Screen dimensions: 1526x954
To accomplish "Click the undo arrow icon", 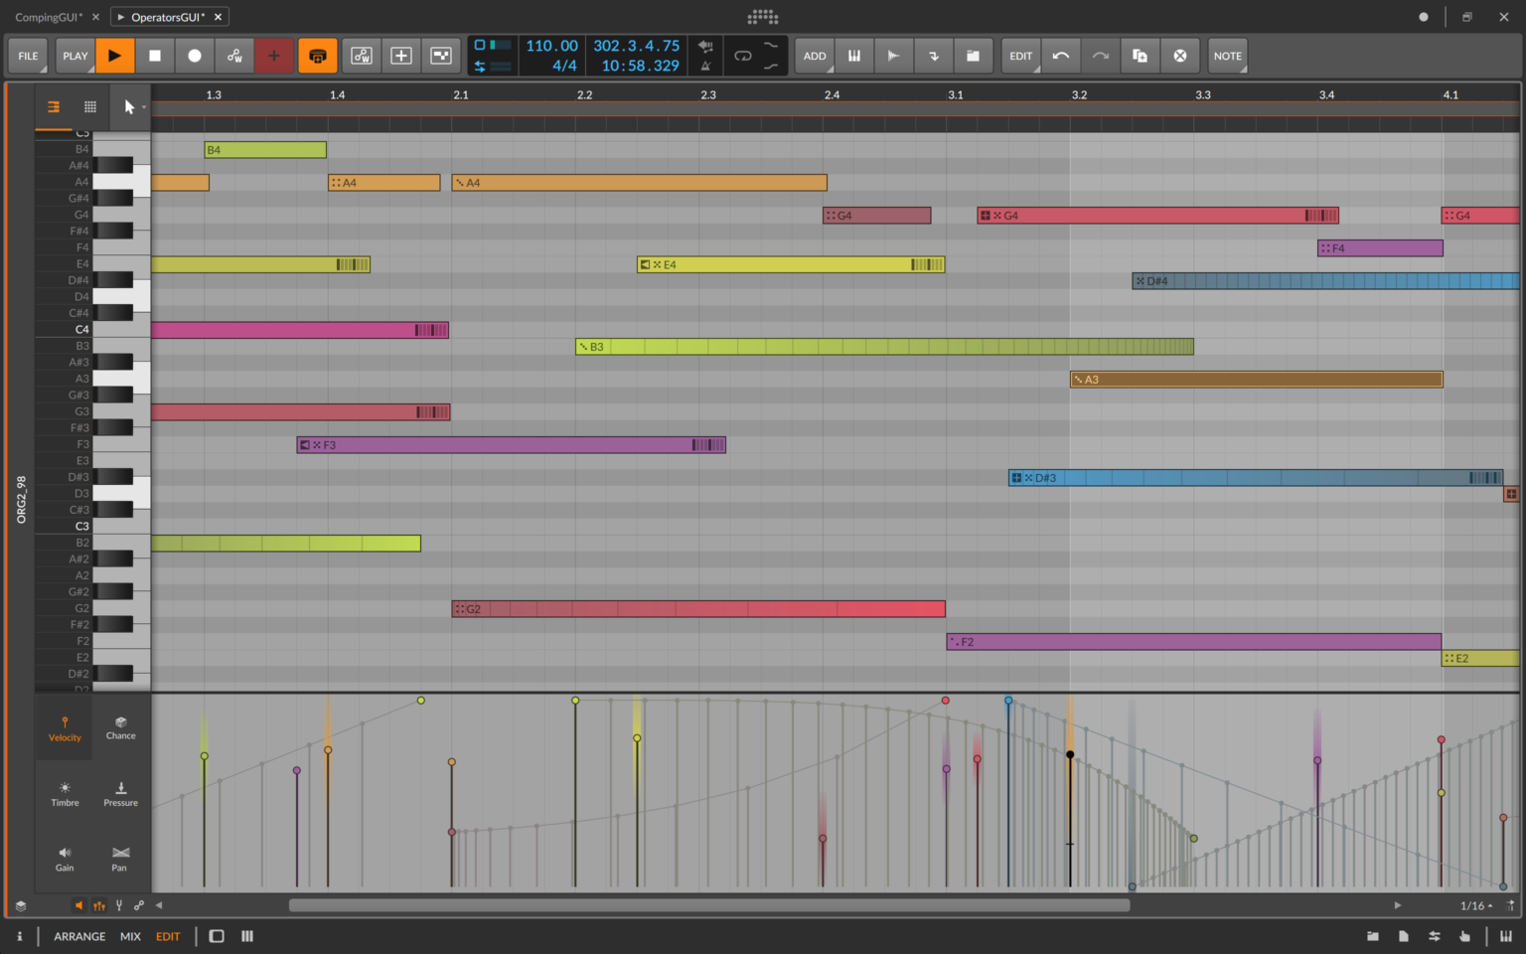I will click(x=1061, y=56).
